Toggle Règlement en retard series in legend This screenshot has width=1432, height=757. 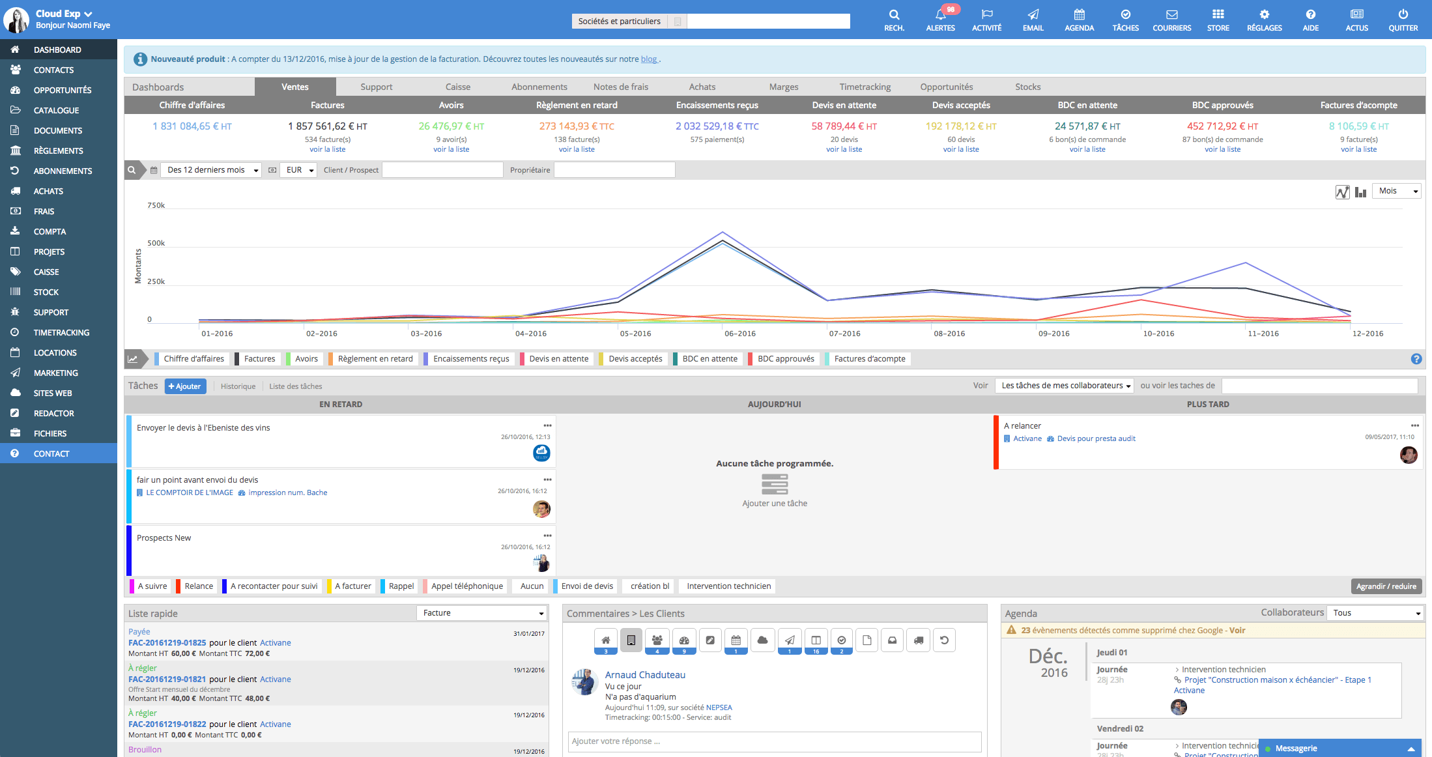click(373, 359)
